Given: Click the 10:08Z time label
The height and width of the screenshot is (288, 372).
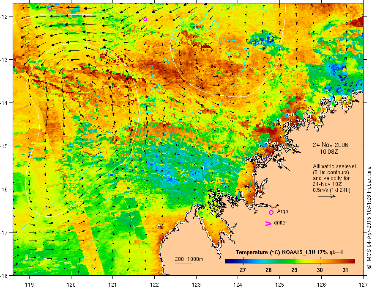Looking at the screenshot, I should (328, 152).
